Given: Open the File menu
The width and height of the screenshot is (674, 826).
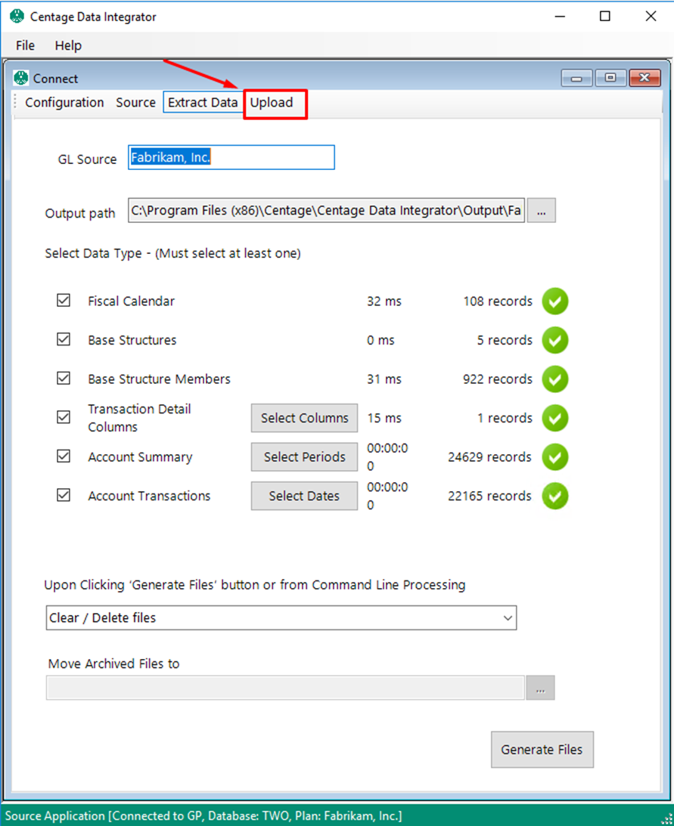Looking at the screenshot, I should (25, 46).
